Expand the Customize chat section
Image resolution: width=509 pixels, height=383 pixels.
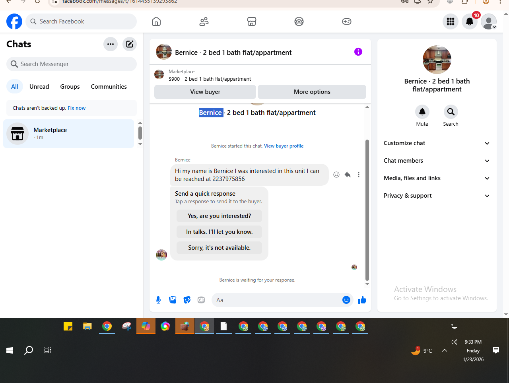pos(437,143)
